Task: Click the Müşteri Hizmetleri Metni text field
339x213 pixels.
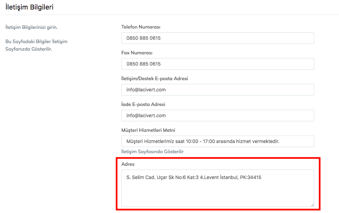Action: coord(218,141)
